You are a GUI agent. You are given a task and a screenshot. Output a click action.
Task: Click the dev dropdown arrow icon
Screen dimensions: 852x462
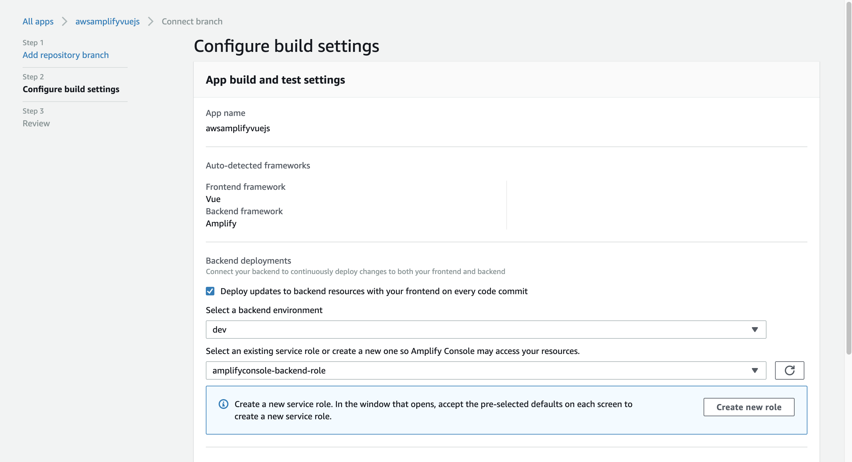coord(754,330)
